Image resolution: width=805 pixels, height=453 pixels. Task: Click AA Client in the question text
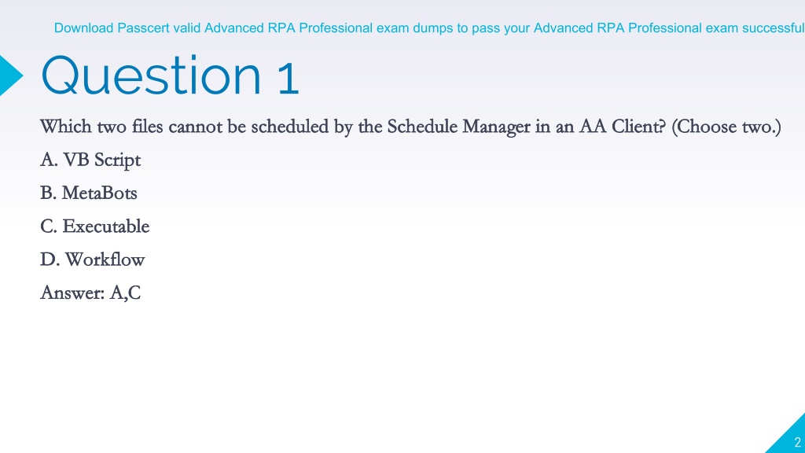(623, 127)
